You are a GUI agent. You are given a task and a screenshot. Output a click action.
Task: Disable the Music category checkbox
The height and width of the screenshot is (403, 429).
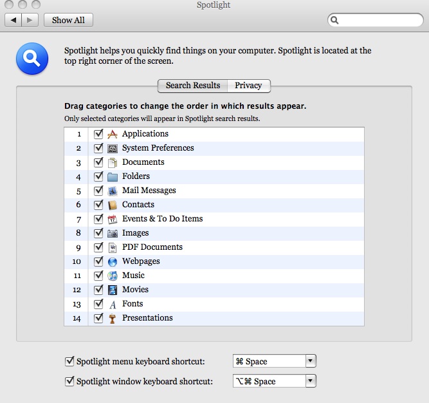[x=98, y=275]
